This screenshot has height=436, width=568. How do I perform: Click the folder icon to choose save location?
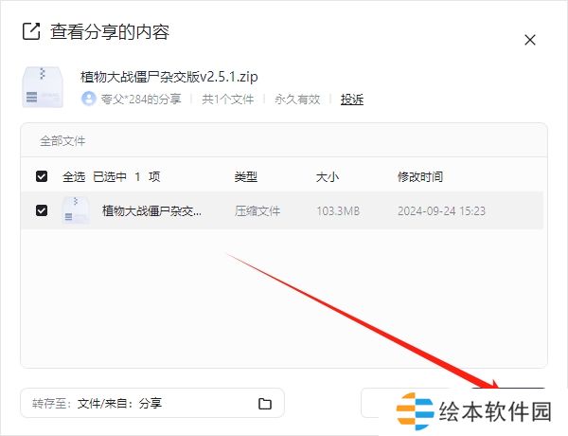pos(265,404)
